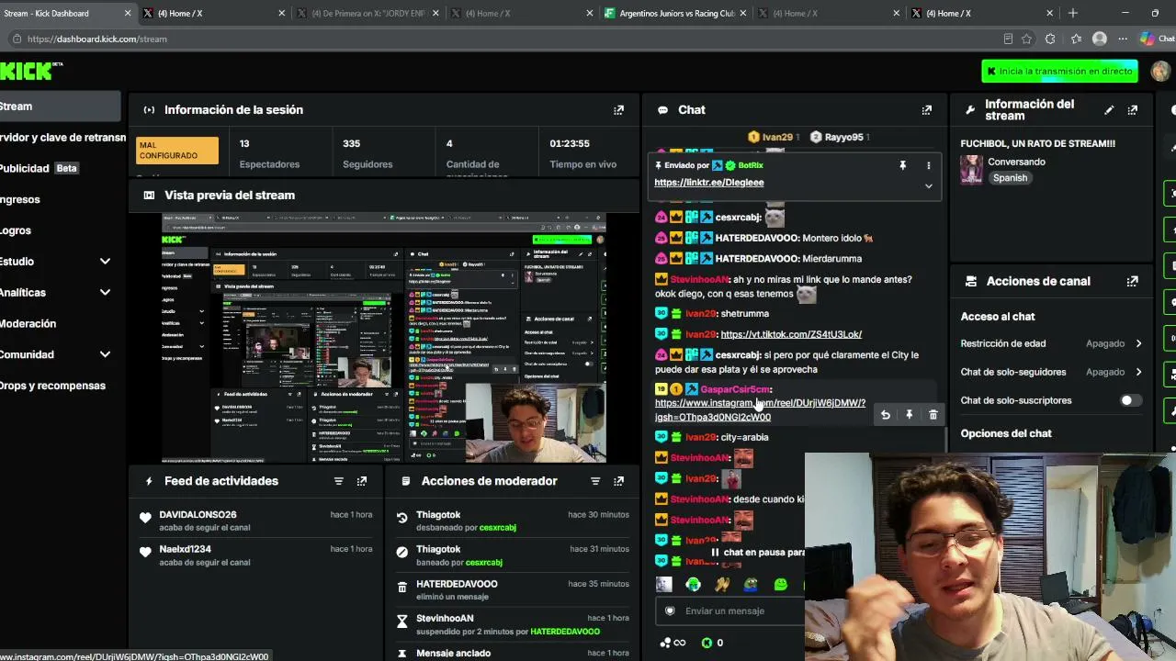This screenshot has width=1176, height=661.
Task: Expand the pinned message chevron
Action: [x=928, y=185]
